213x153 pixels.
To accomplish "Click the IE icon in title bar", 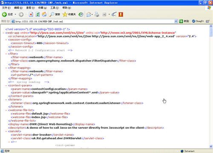I will pyautogui.click(x=2, y=3).
